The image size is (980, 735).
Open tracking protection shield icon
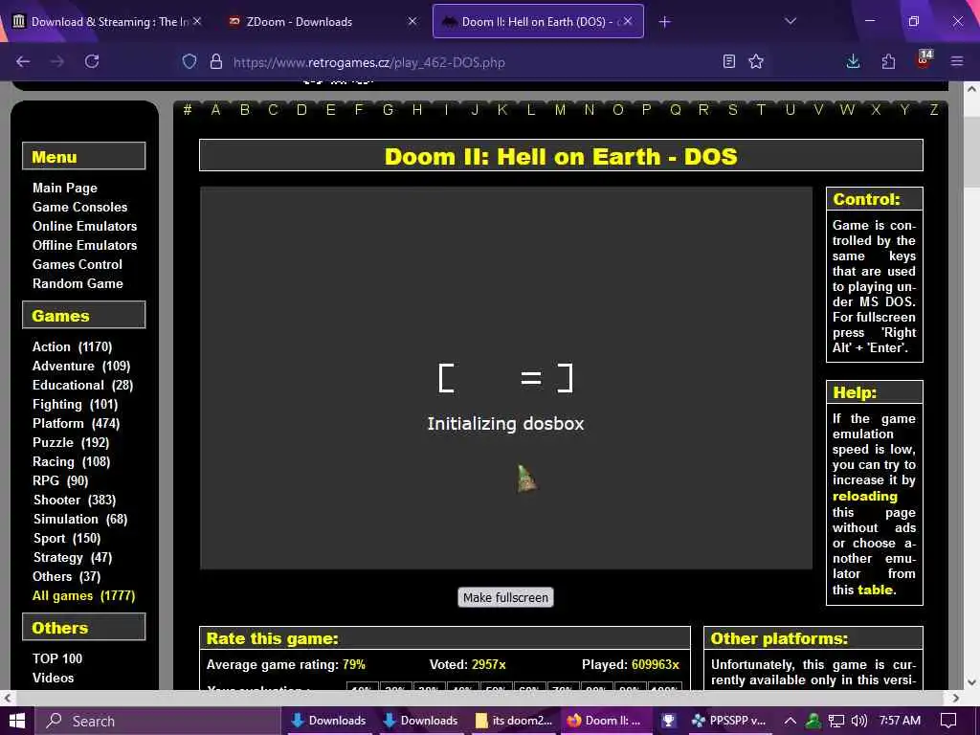click(x=189, y=61)
